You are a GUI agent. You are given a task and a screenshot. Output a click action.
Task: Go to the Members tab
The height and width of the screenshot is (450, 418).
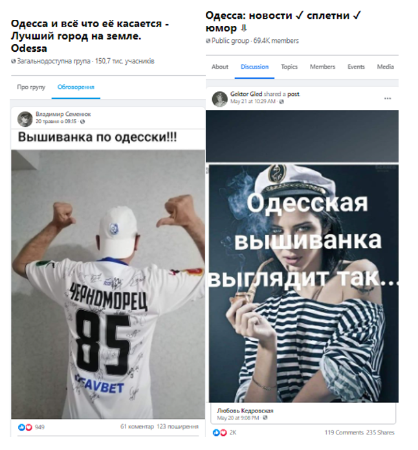click(322, 67)
